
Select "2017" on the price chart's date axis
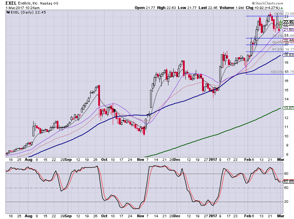pyautogui.click(x=213, y=159)
